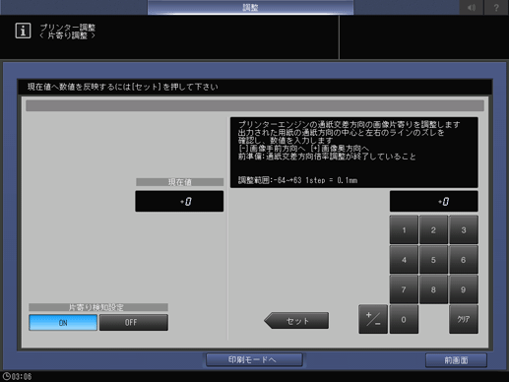The width and height of the screenshot is (509, 382).
Task: Turn 片寄り検知設定 ON
Action: (63, 323)
